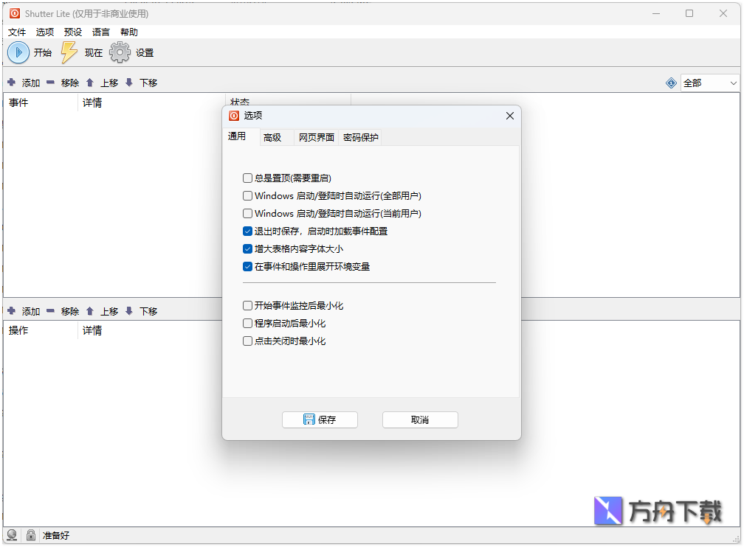The image size is (744, 547).
Task: Open the 密码保护 tab
Action: (x=360, y=137)
